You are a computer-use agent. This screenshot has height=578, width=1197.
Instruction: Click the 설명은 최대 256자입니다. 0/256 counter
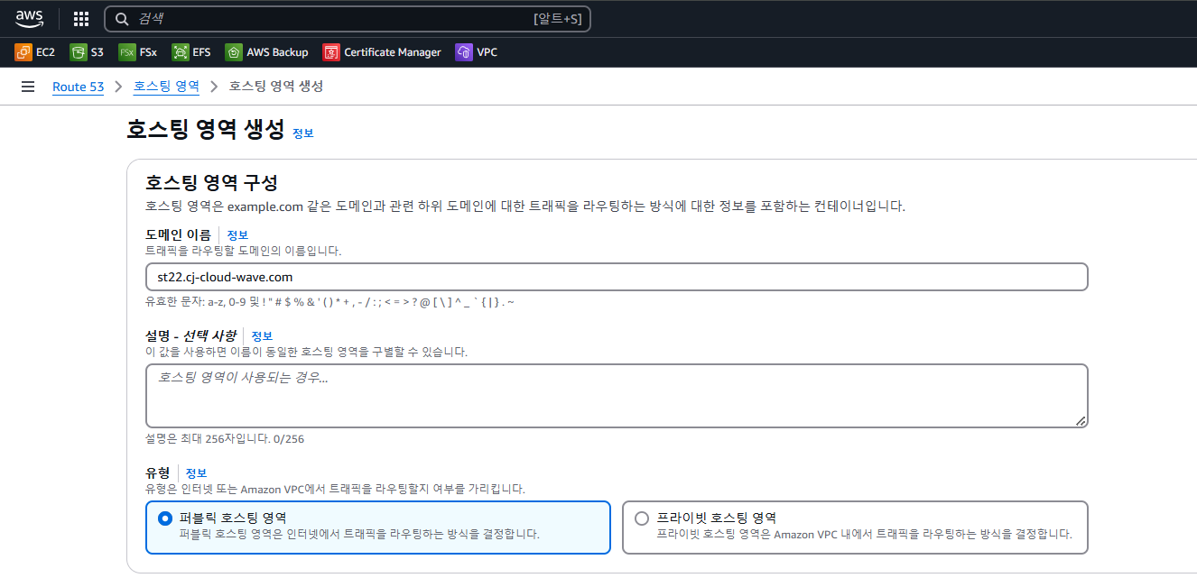point(225,439)
